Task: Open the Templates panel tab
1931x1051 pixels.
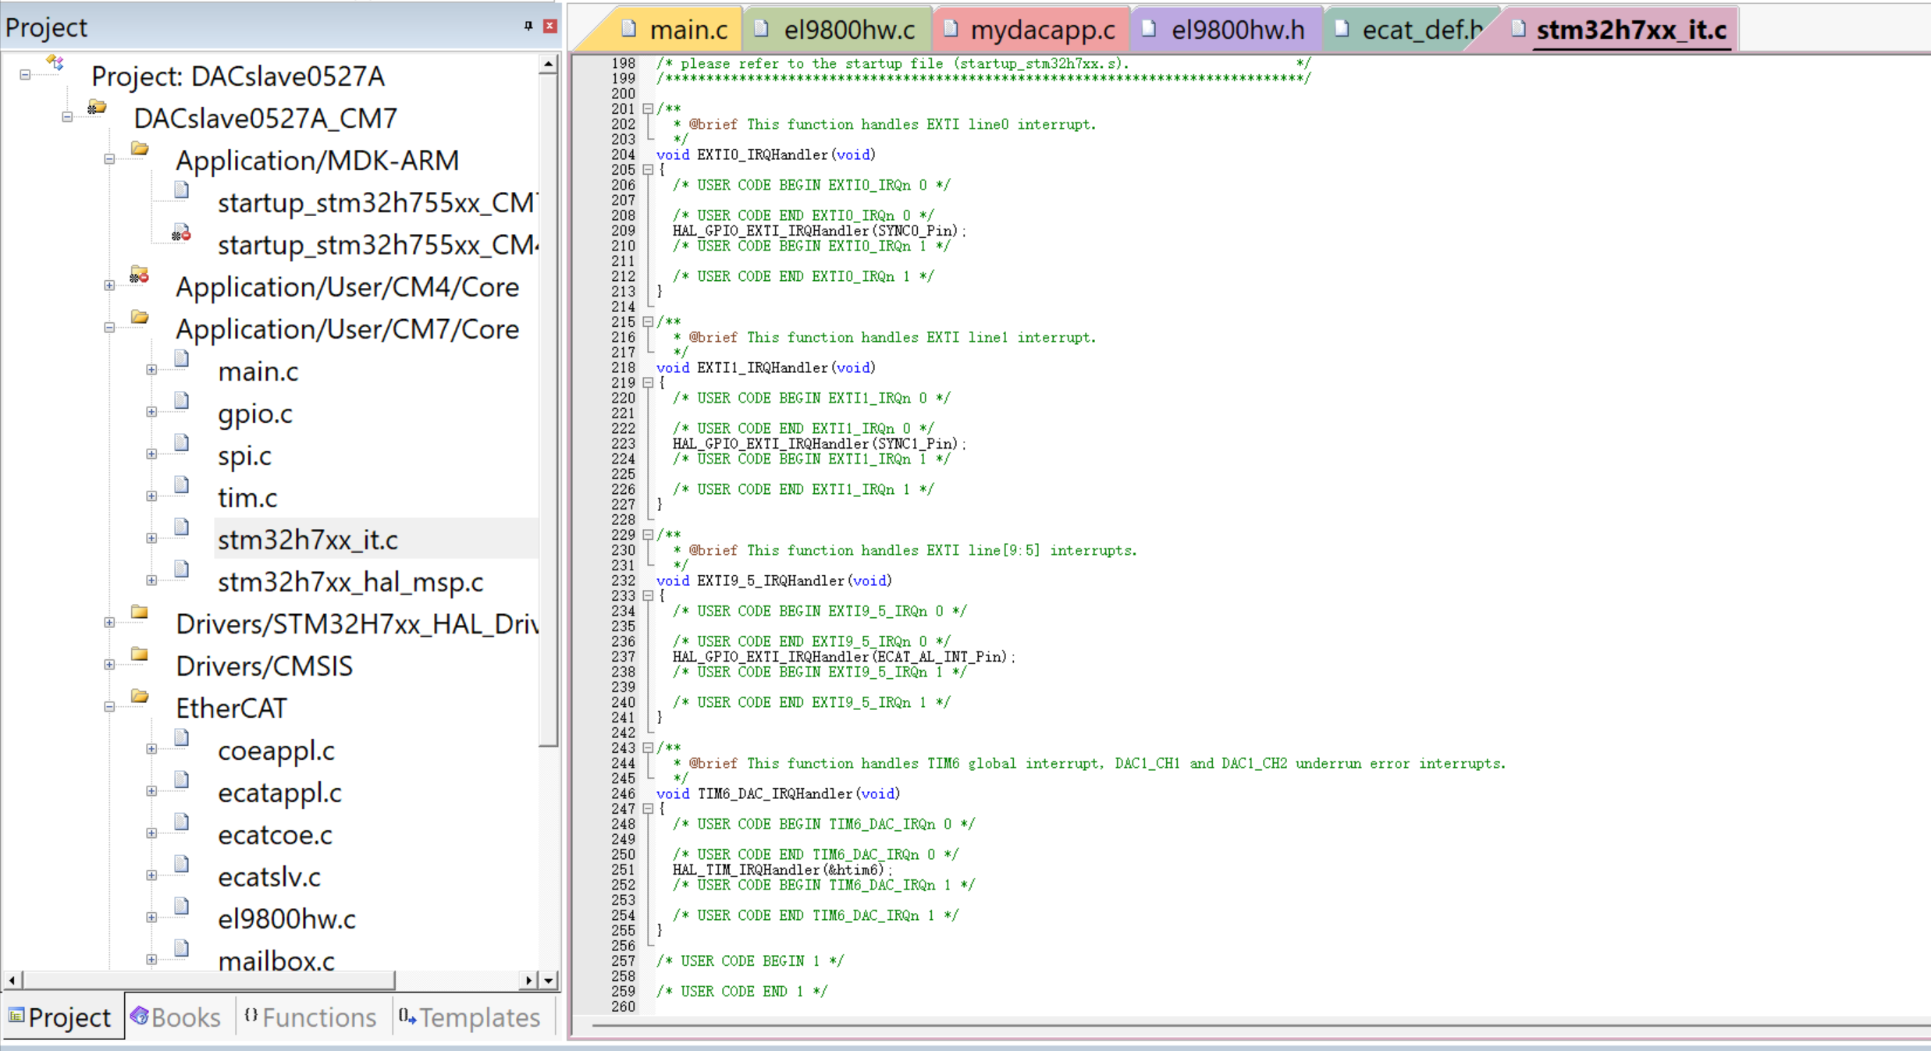Action: pyautogui.click(x=471, y=1017)
